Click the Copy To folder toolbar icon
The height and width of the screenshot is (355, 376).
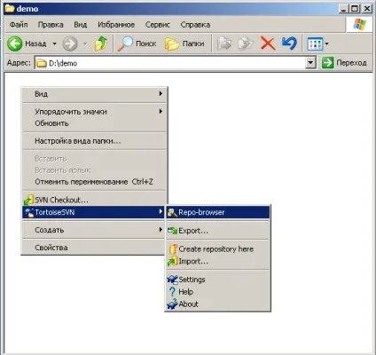pos(246,43)
